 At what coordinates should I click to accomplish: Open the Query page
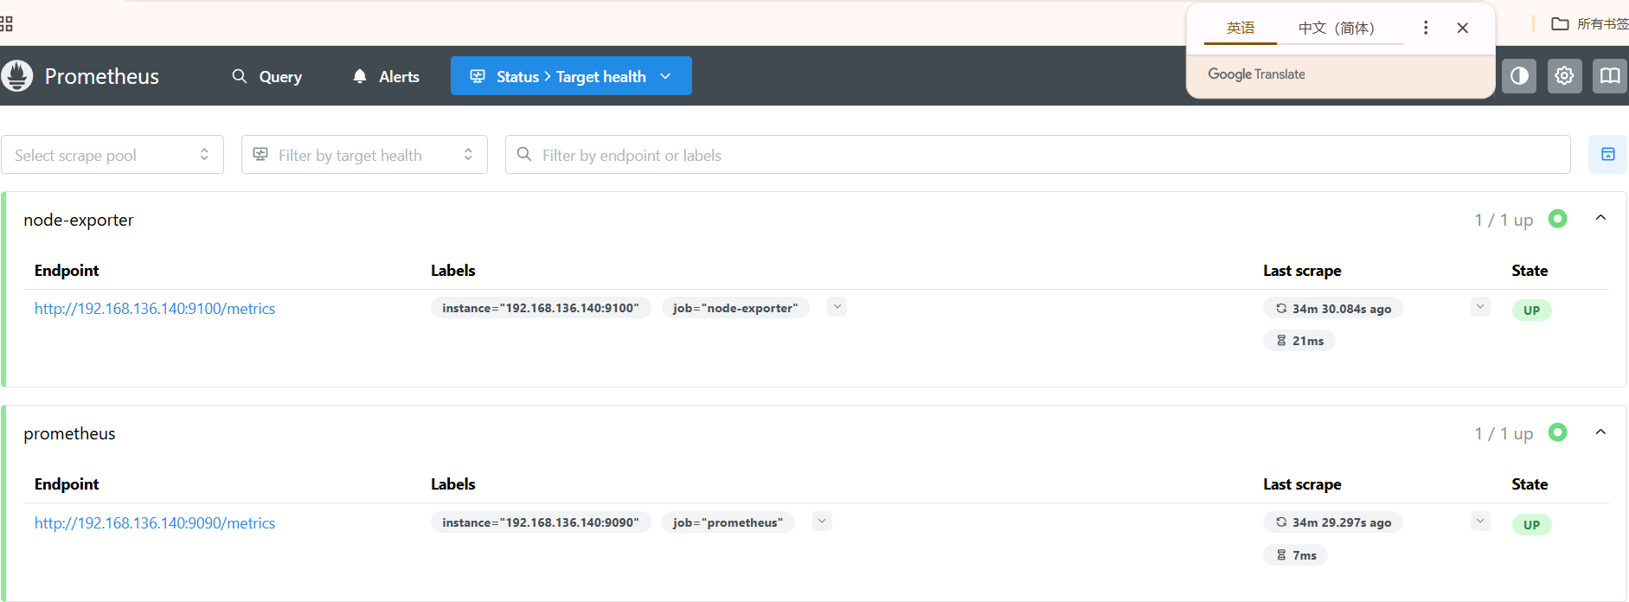267,76
